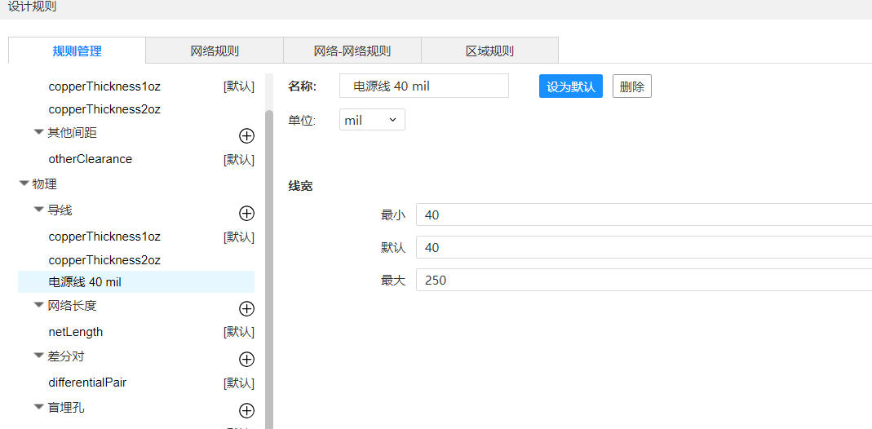The image size is (872, 429).
Task: Go to the 区域规则 tab
Action: point(489,51)
